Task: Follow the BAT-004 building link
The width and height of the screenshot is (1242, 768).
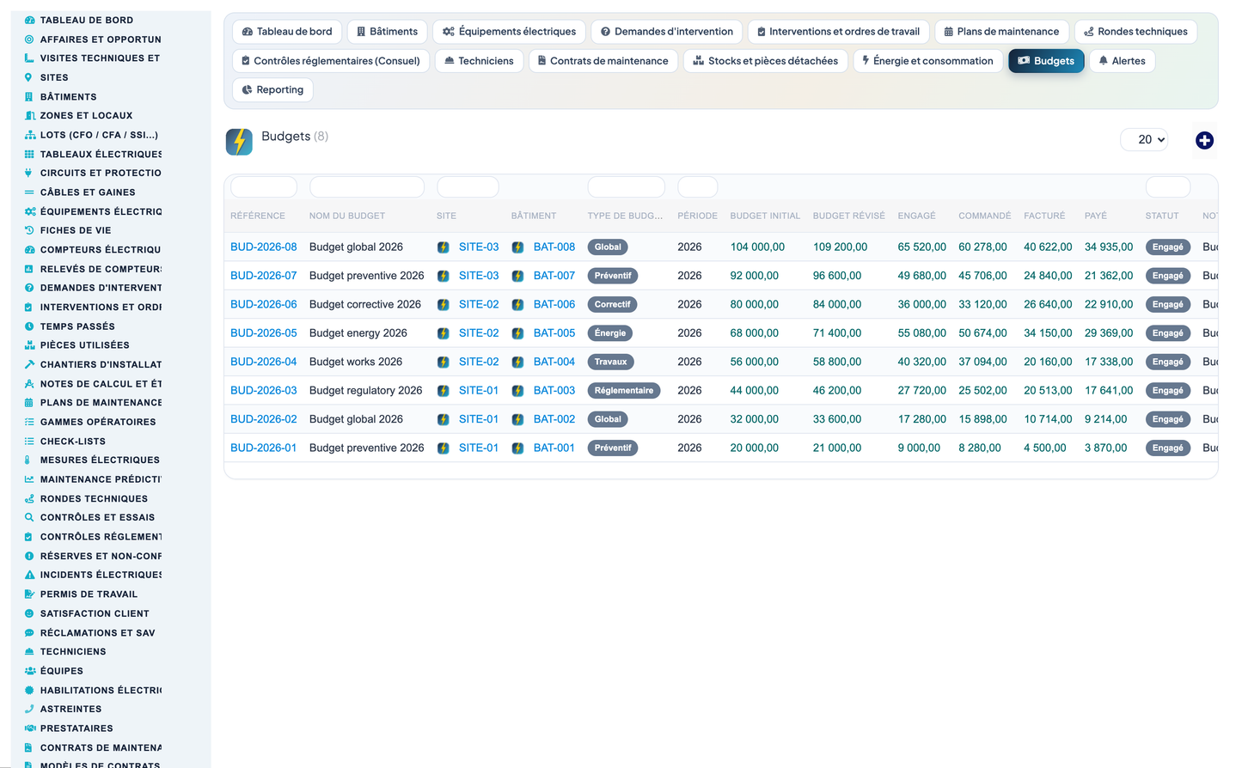Action: click(554, 363)
